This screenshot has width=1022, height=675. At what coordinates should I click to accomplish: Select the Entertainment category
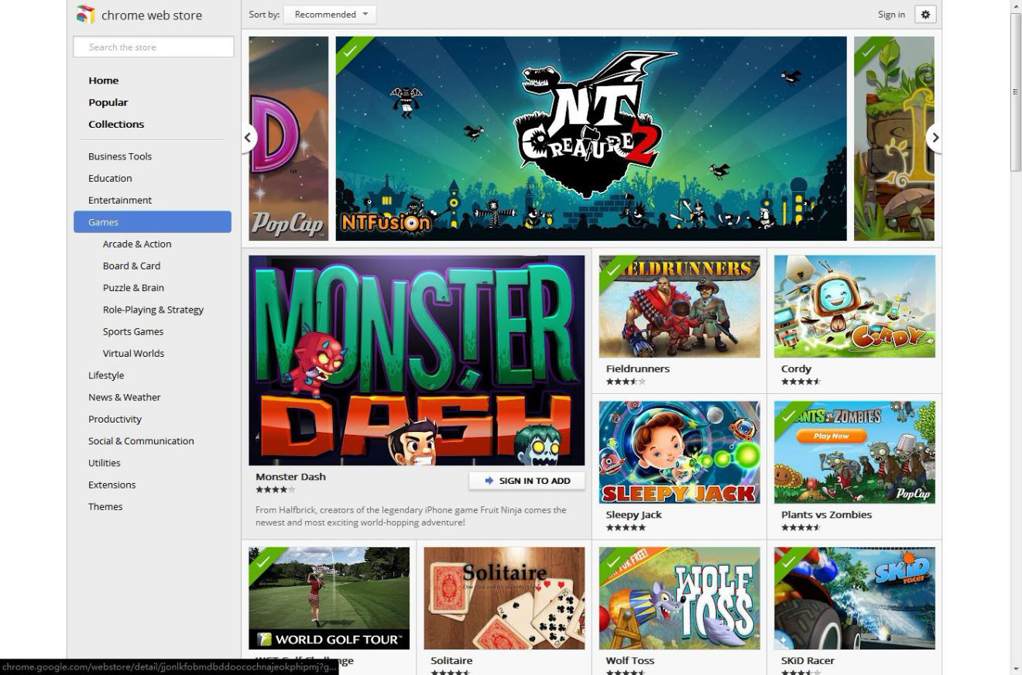tap(120, 200)
